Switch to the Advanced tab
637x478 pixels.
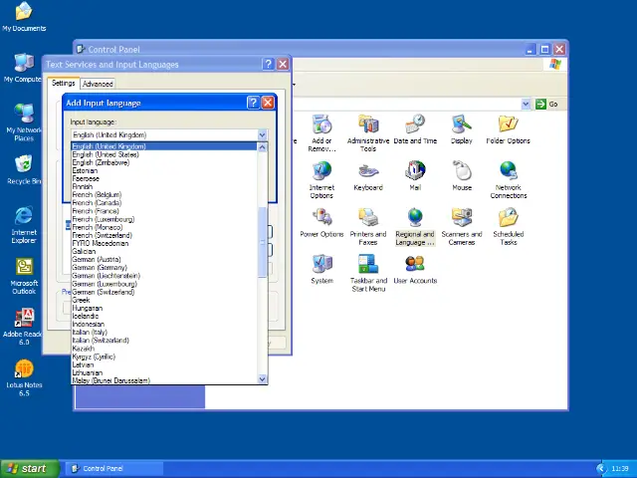click(x=98, y=84)
